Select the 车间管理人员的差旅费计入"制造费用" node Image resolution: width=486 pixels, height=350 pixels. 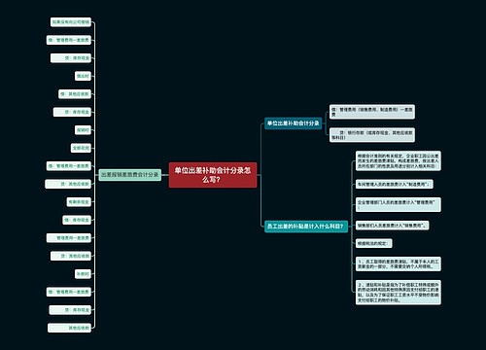pos(395,184)
